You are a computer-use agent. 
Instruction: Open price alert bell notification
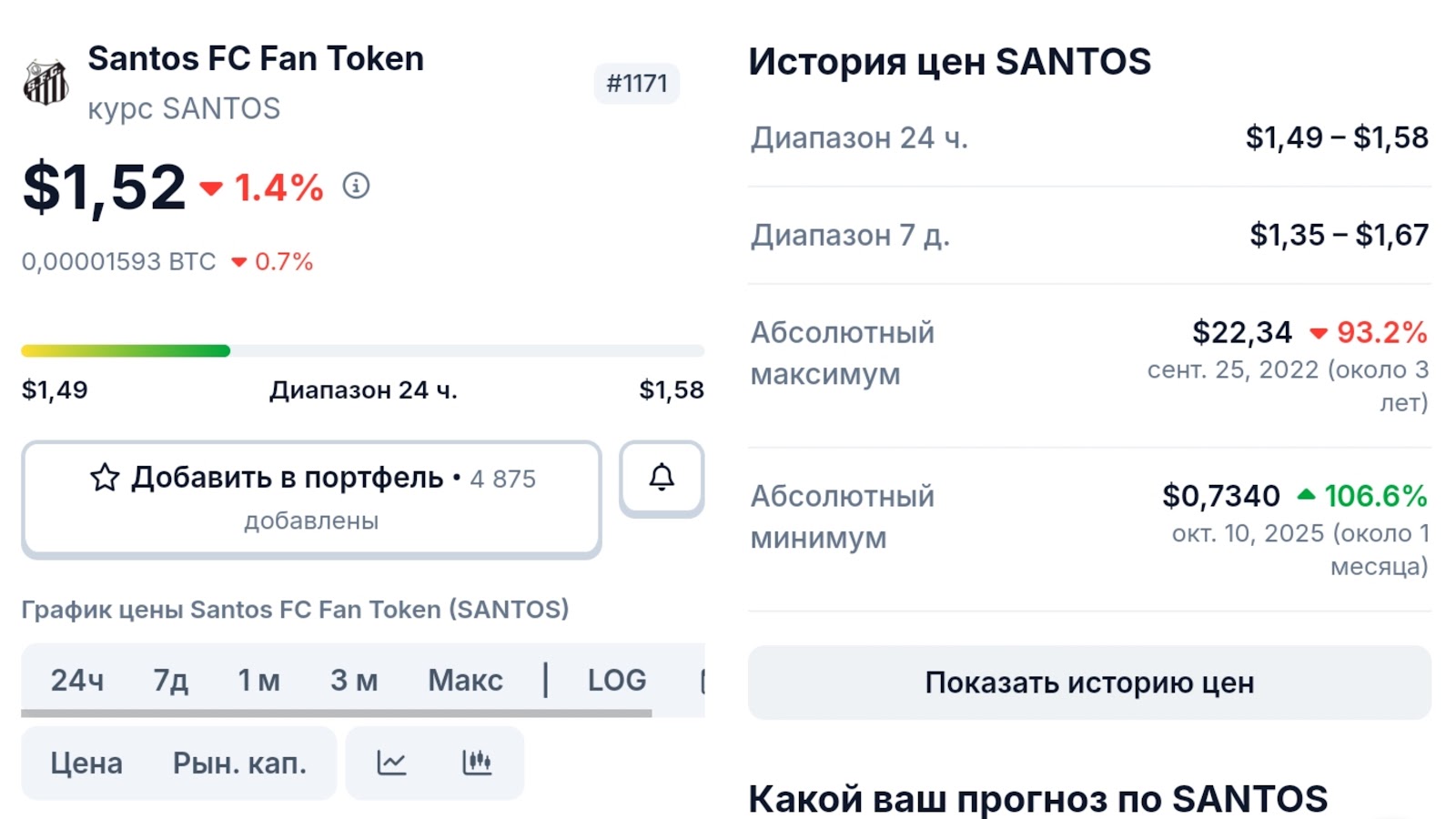click(661, 477)
